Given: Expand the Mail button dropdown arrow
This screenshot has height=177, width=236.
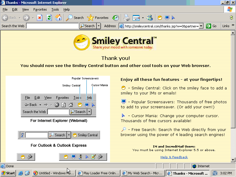Looking at the screenshot, I should [143, 18].
